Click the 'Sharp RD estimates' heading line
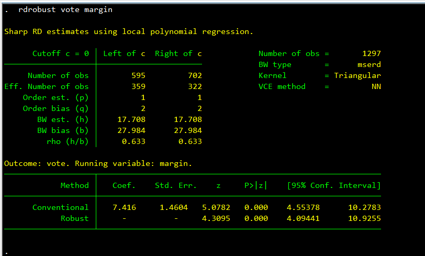The width and height of the screenshot is (425, 256). 128,31
